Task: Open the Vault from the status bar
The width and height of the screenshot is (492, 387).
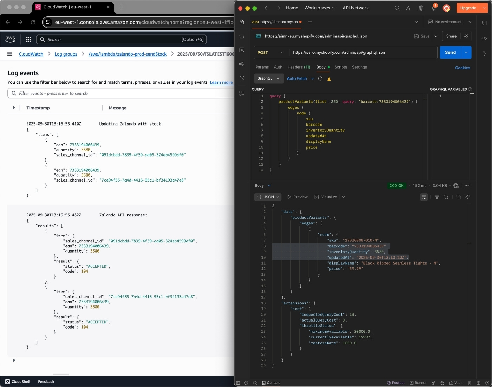Action: point(456,383)
